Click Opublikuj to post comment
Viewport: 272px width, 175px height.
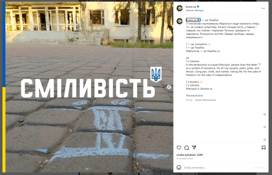click(x=260, y=168)
